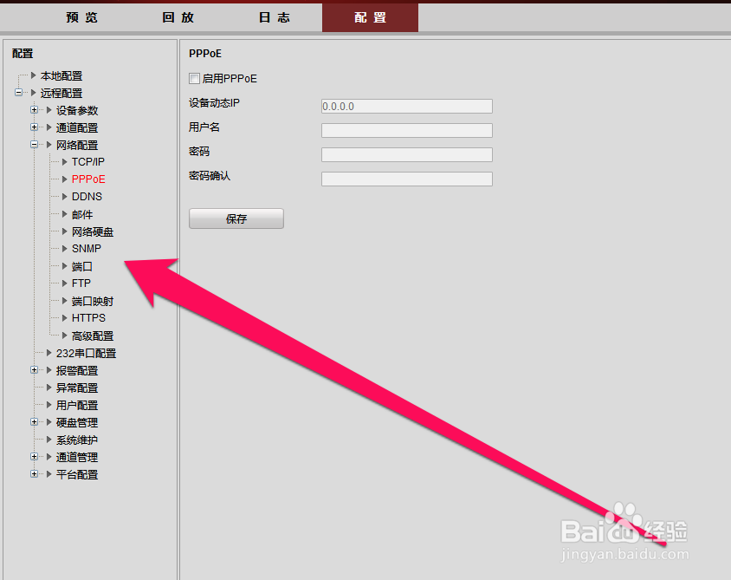
Task: Click the 保存 button
Action: [236, 218]
